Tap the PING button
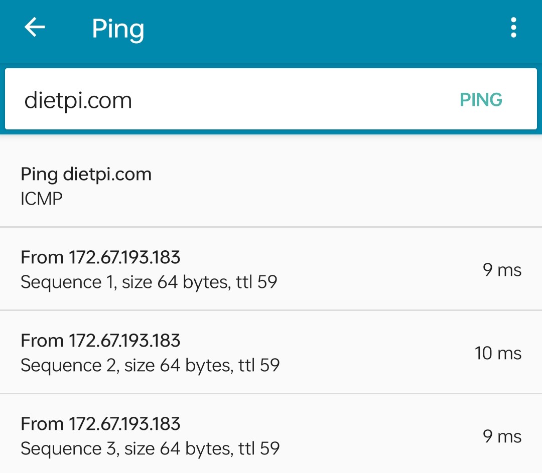Screen dimensions: 542x473 point(481,100)
